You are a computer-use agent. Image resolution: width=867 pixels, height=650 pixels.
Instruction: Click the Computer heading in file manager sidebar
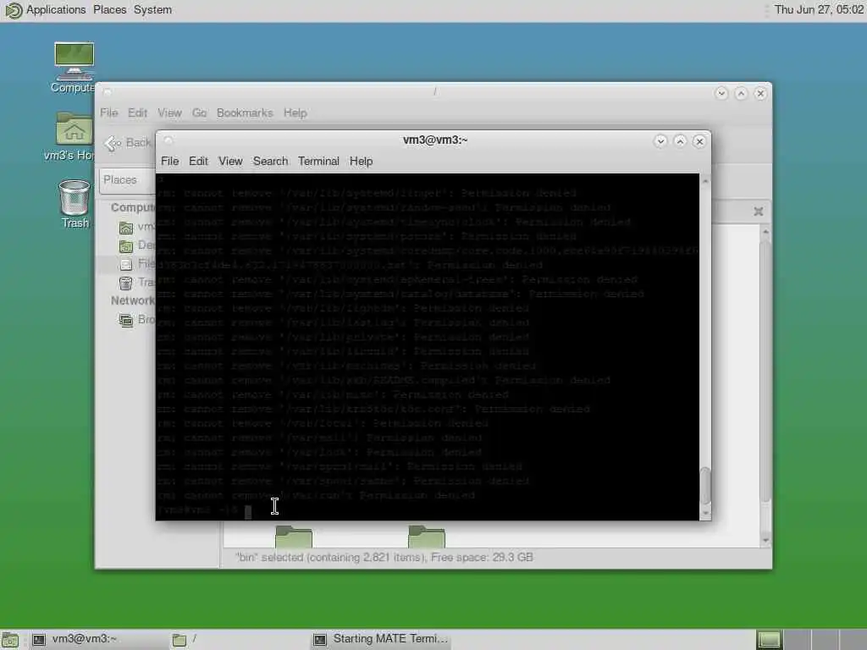tap(133, 208)
